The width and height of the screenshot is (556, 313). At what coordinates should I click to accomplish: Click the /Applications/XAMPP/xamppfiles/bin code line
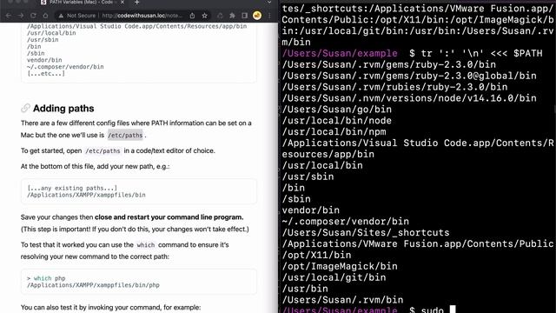tap(86, 195)
